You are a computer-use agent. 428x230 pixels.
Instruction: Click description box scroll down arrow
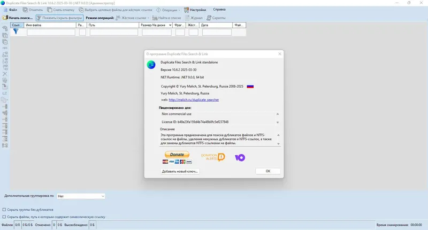click(278, 144)
